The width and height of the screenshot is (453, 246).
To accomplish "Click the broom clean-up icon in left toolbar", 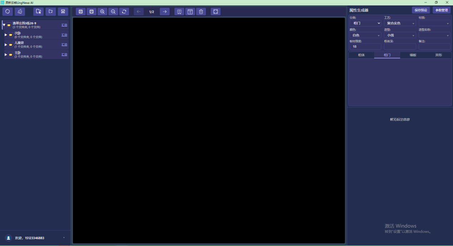I will pos(20,11).
